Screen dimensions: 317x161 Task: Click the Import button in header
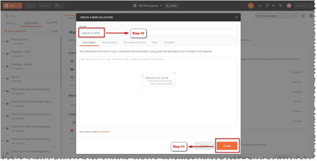tap(31, 6)
